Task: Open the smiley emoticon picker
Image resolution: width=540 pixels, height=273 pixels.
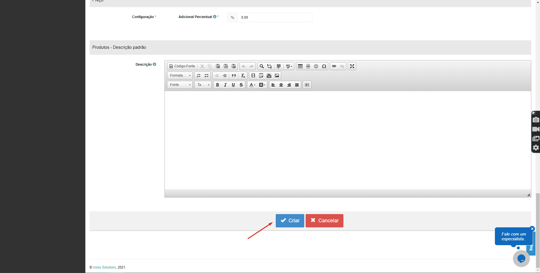Action: tap(316, 66)
